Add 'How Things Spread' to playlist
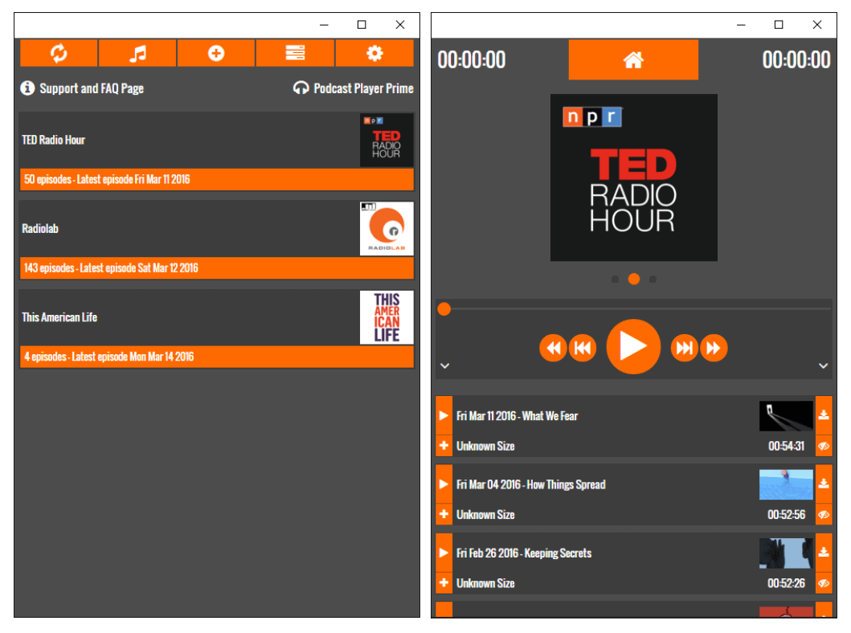 click(444, 514)
